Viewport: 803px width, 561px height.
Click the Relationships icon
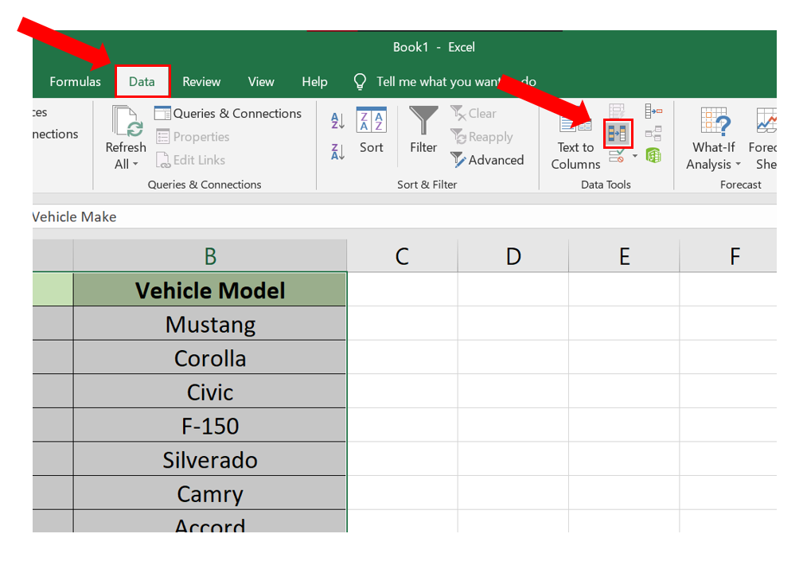click(653, 134)
